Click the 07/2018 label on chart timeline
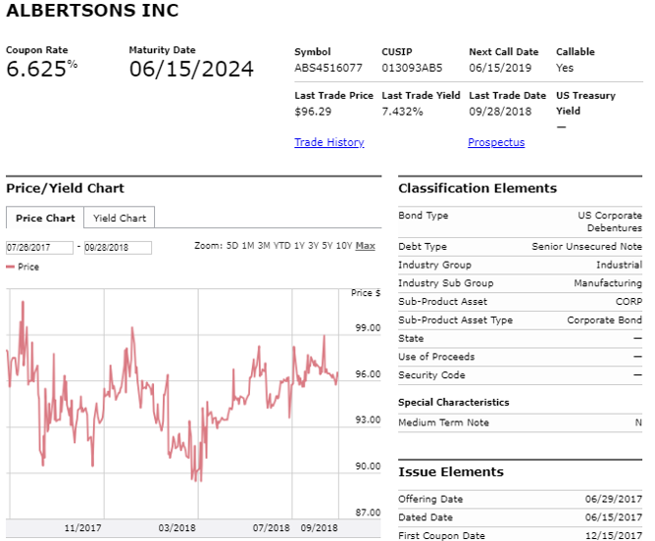The height and width of the screenshot is (541, 655). [x=271, y=528]
